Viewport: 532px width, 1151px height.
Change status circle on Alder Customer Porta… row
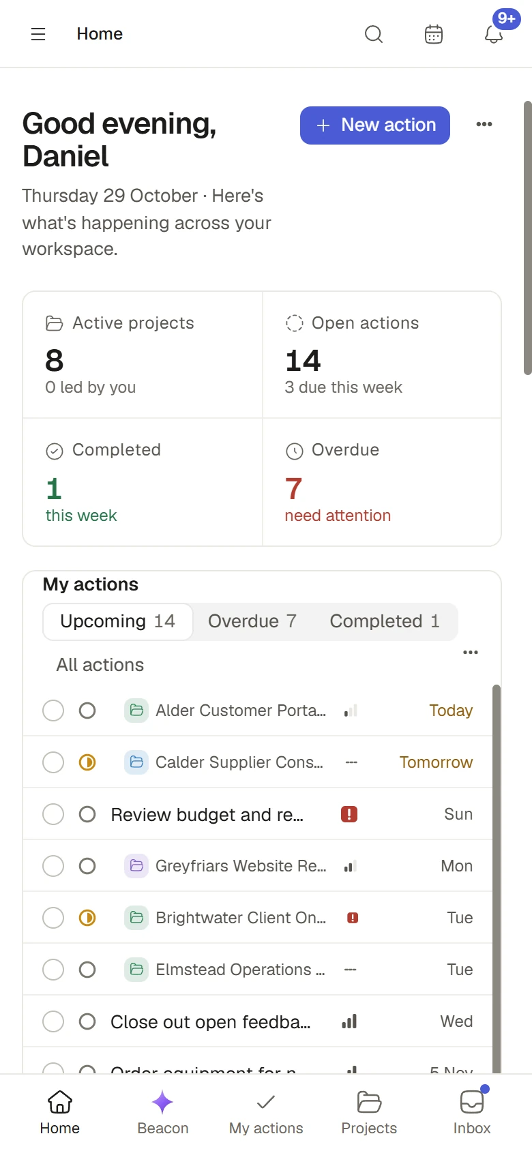[87, 711]
